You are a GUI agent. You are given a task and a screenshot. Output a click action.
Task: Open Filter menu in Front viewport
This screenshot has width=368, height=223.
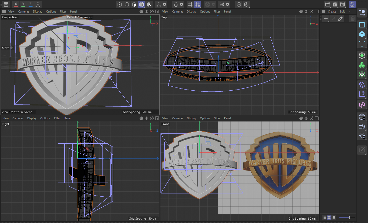(217, 118)
